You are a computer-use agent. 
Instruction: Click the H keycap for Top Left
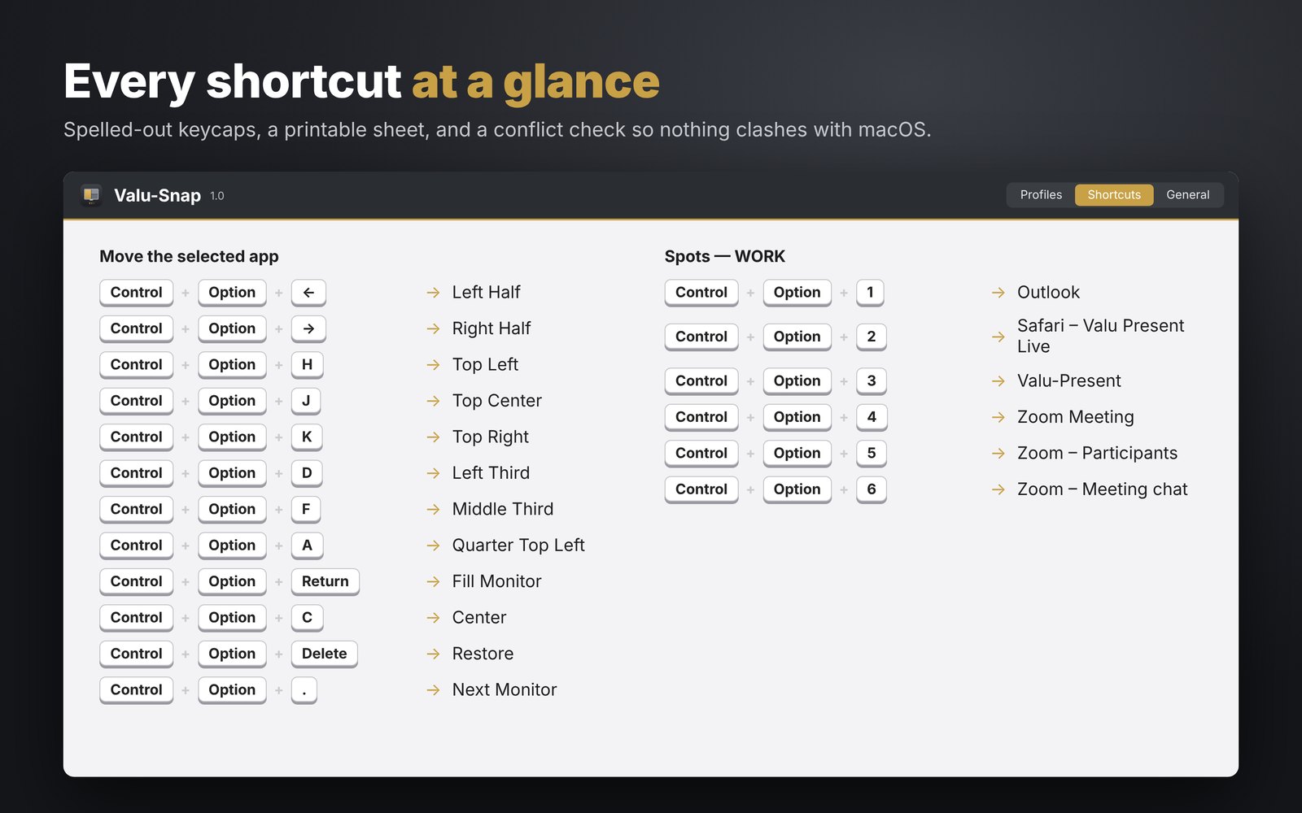pos(307,365)
